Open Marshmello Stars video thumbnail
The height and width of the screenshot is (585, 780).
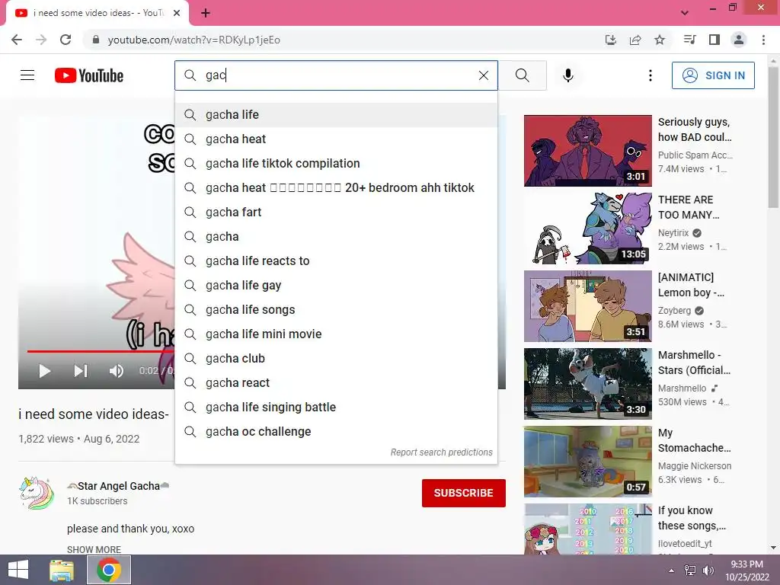[x=588, y=384]
